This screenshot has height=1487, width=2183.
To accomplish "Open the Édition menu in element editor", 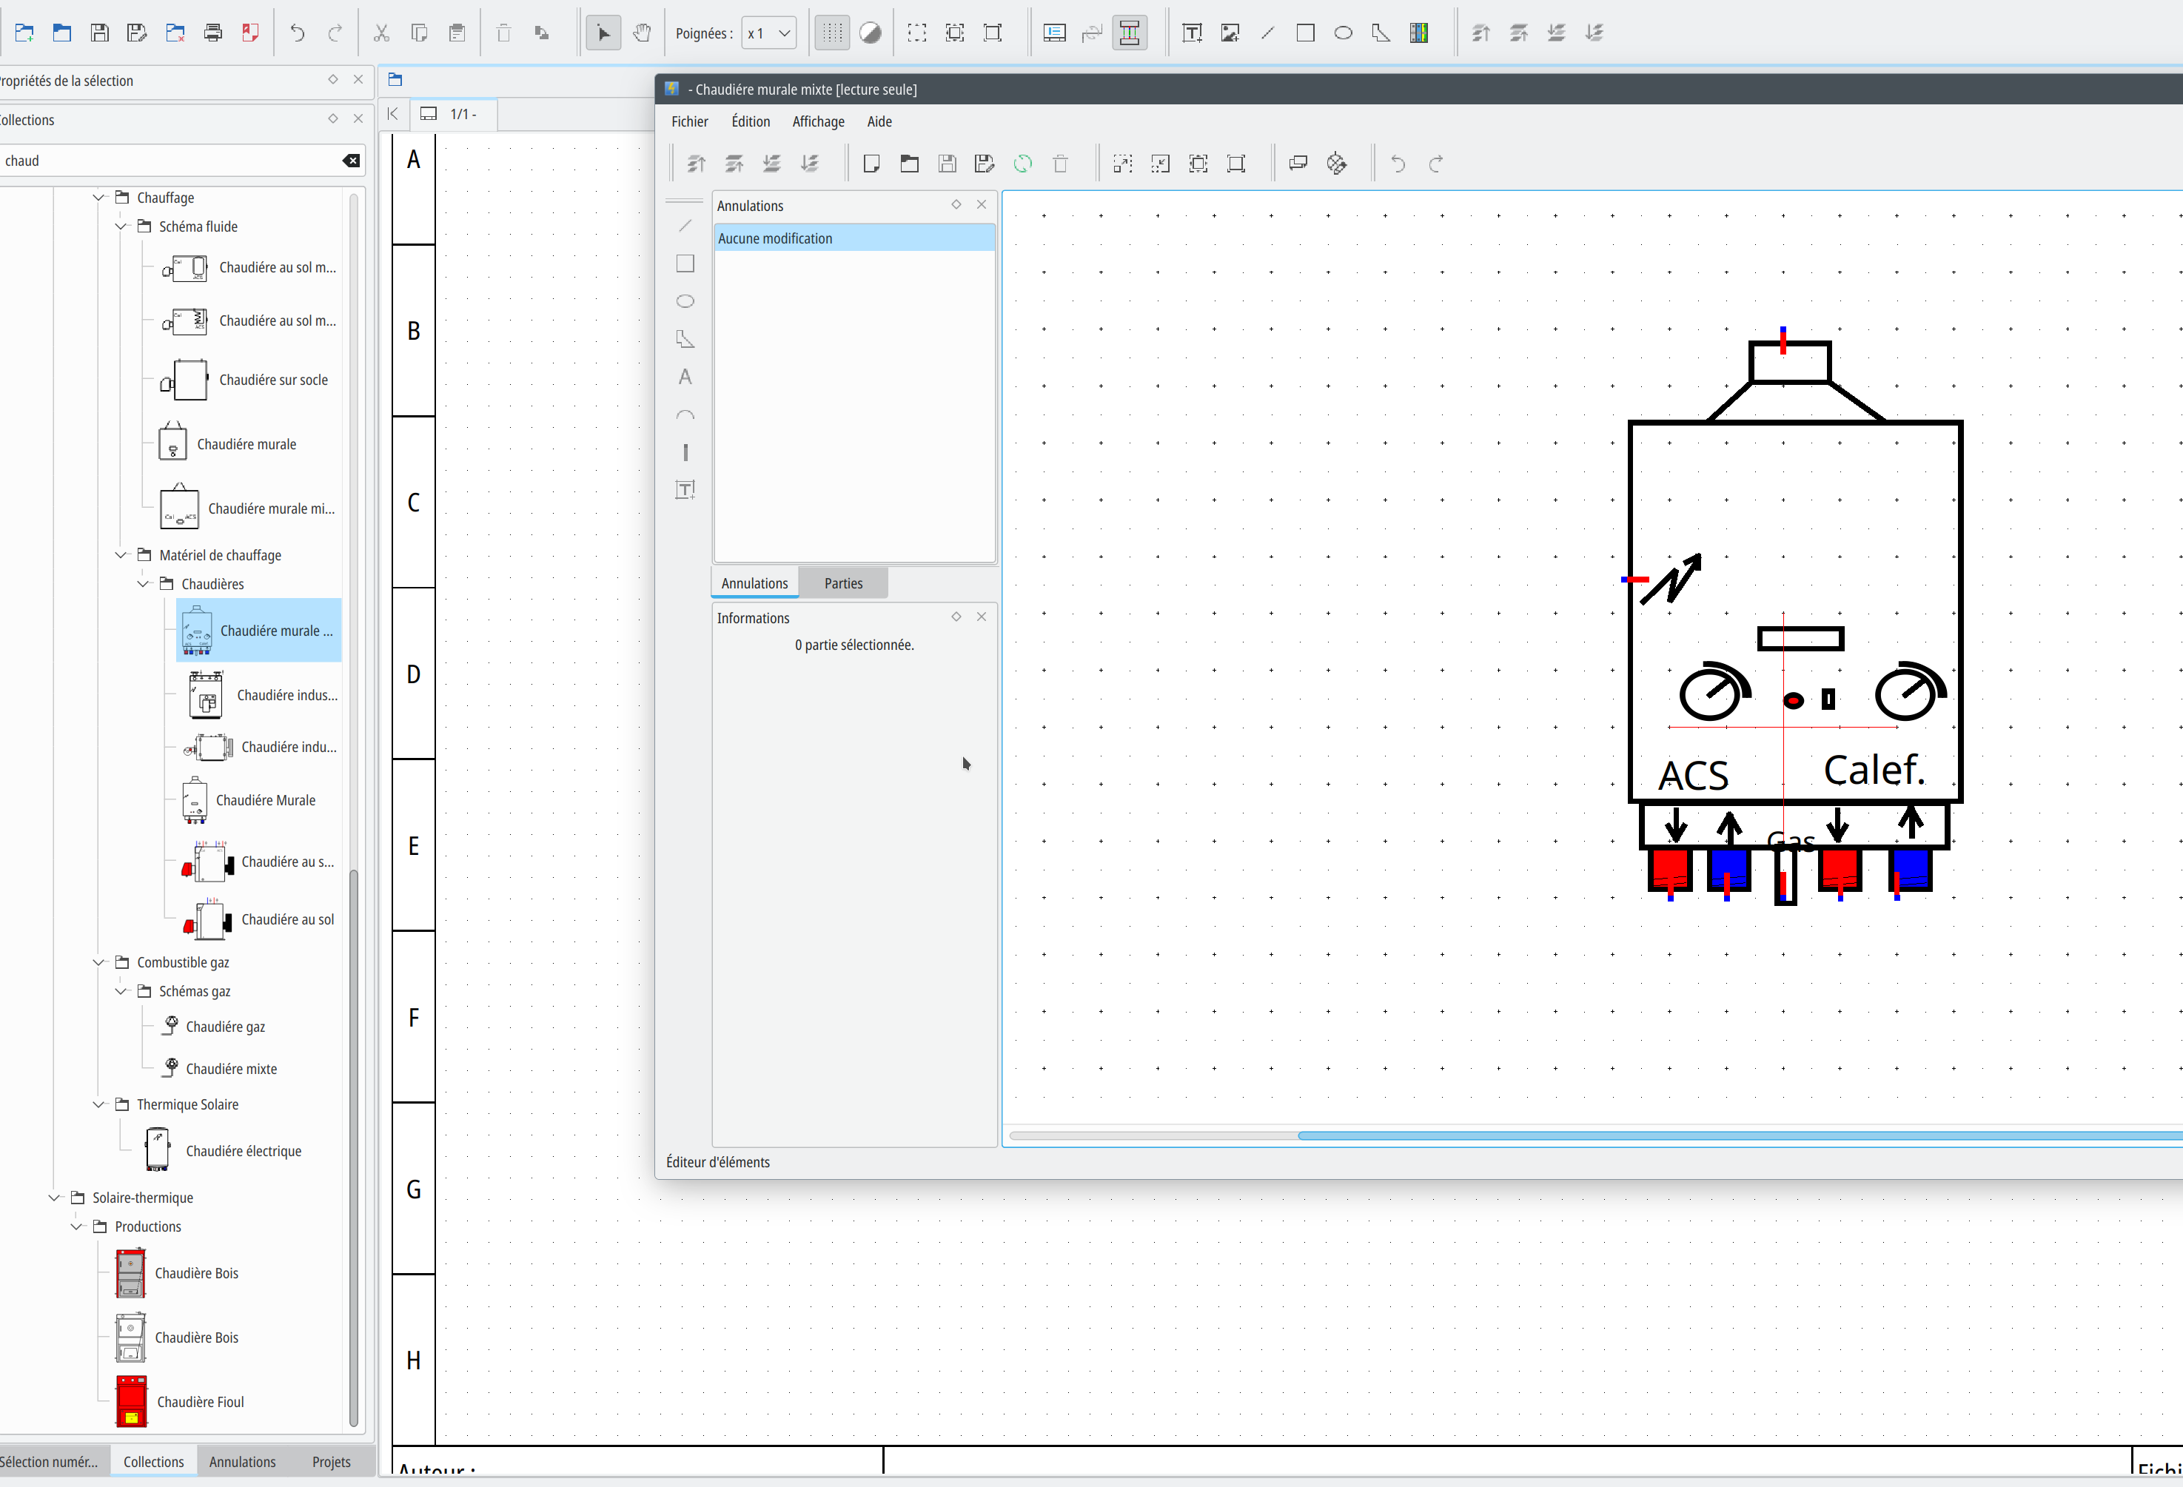I will pos(751,121).
